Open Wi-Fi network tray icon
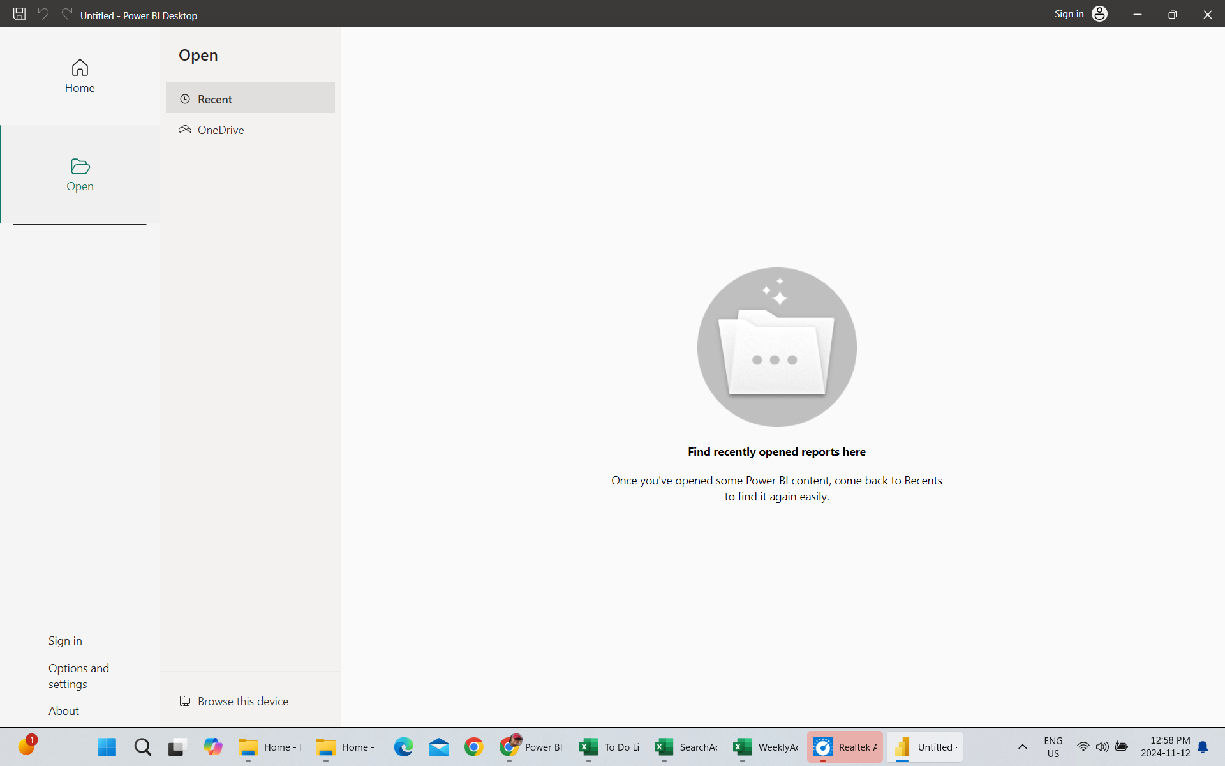Image resolution: width=1225 pixels, height=766 pixels. pos(1083,747)
